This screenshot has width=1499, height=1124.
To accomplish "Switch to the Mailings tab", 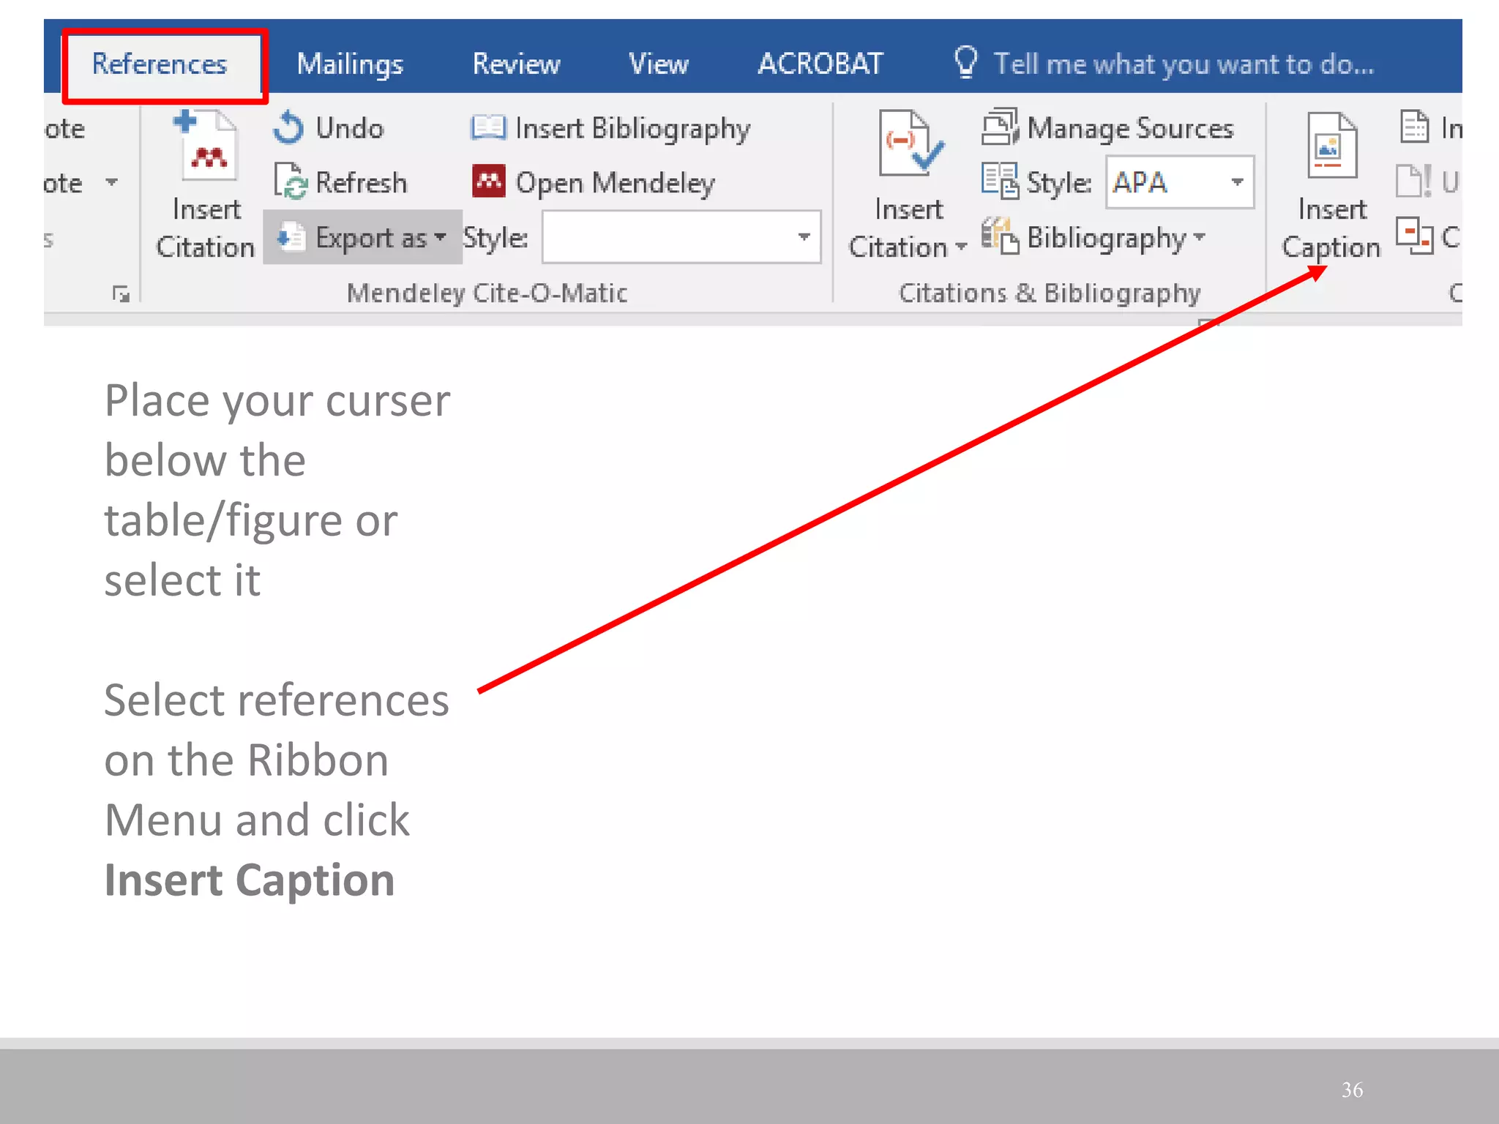I will 350,64.
